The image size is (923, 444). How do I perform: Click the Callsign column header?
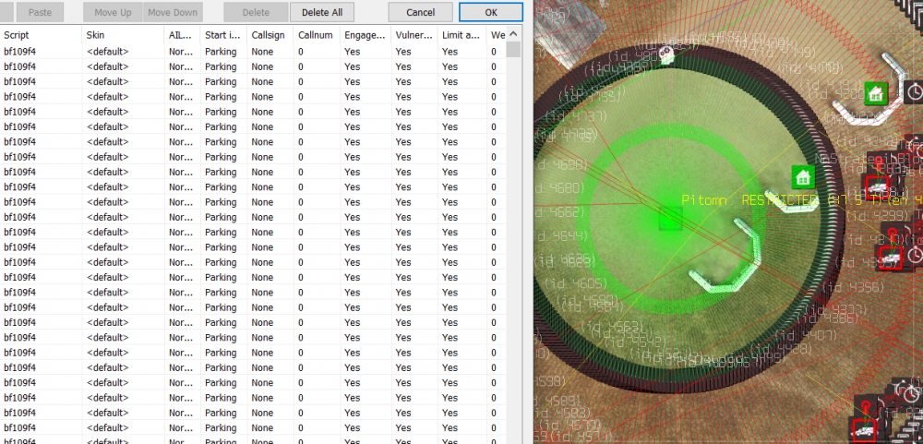click(x=269, y=34)
